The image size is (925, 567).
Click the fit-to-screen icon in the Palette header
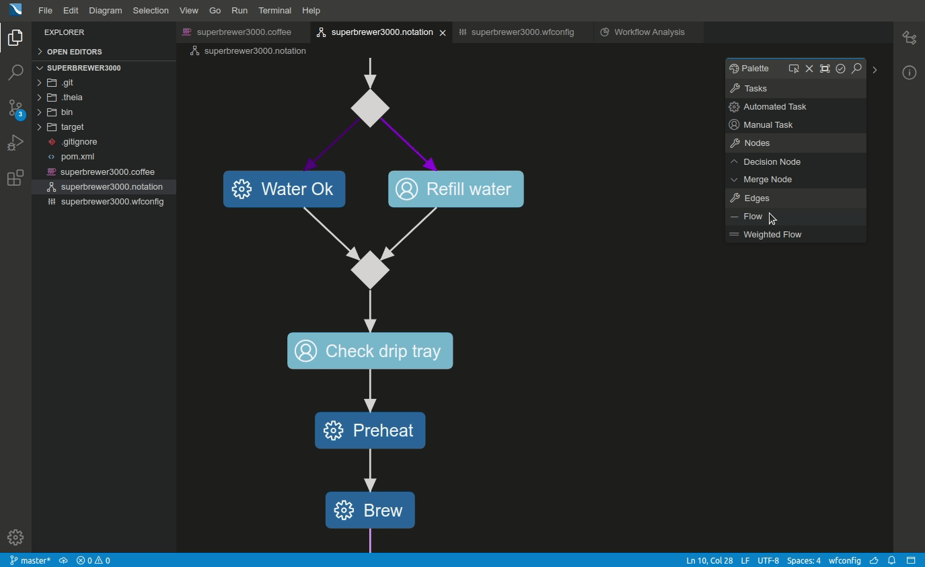tap(825, 68)
